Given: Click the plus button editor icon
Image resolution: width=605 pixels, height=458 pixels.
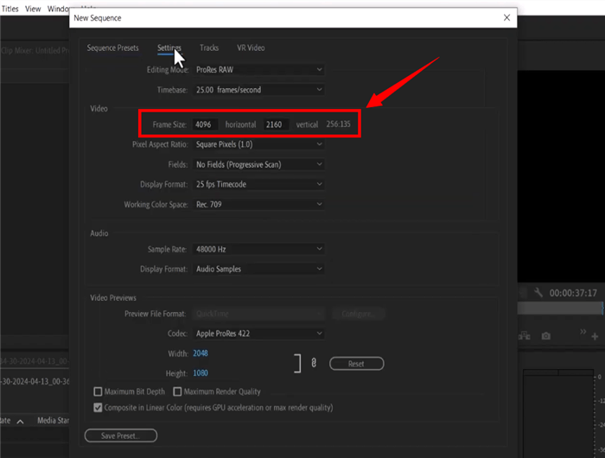Looking at the screenshot, I should point(595,334).
